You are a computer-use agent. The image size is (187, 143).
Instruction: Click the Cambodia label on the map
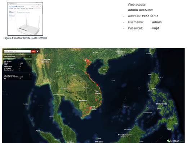[x=83, y=101]
